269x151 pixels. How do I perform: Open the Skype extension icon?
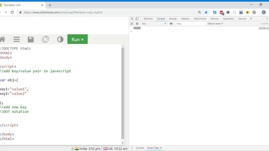click(x=215, y=12)
